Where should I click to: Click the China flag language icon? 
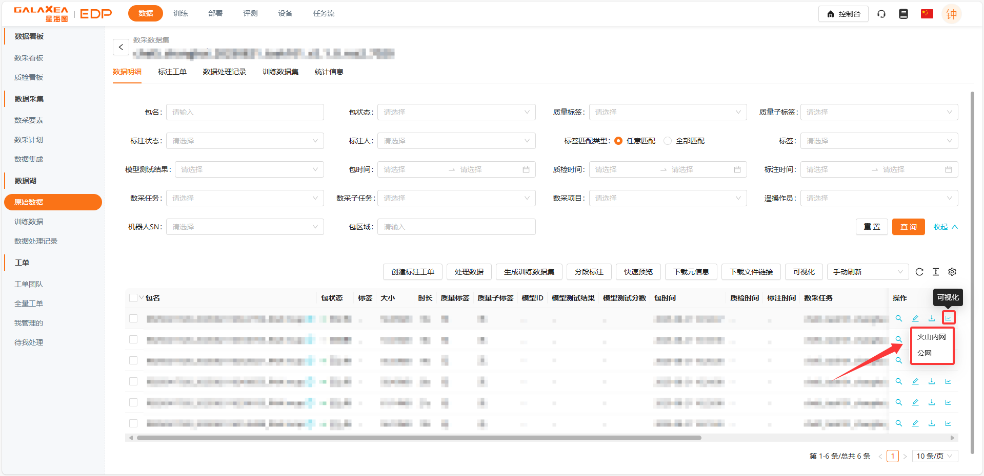click(x=927, y=14)
